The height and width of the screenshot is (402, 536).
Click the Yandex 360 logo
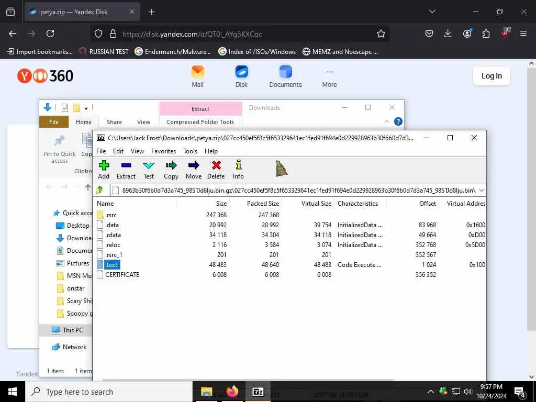click(45, 75)
